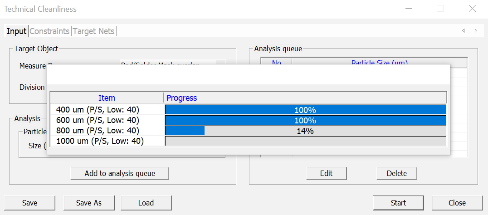Click Add to analysis queue button
This screenshot has height=215, width=488.
coord(120,173)
